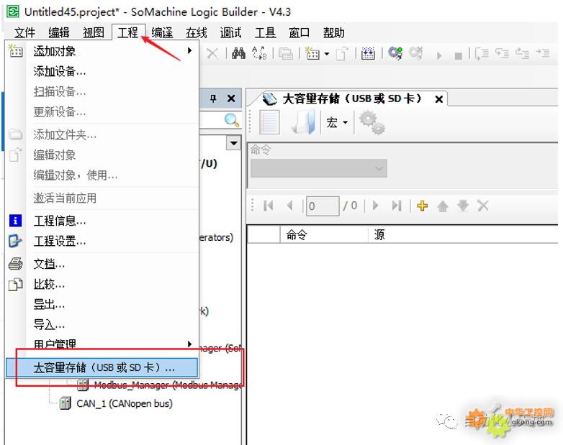Screen dimensions: 563x445
Task: Click the delete command X icon
Action: pos(483,206)
